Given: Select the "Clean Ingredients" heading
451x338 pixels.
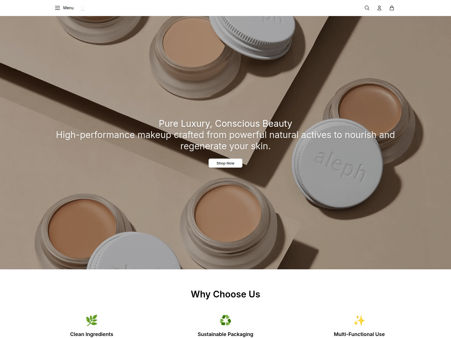Looking at the screenshot, I should click(92, 334).
